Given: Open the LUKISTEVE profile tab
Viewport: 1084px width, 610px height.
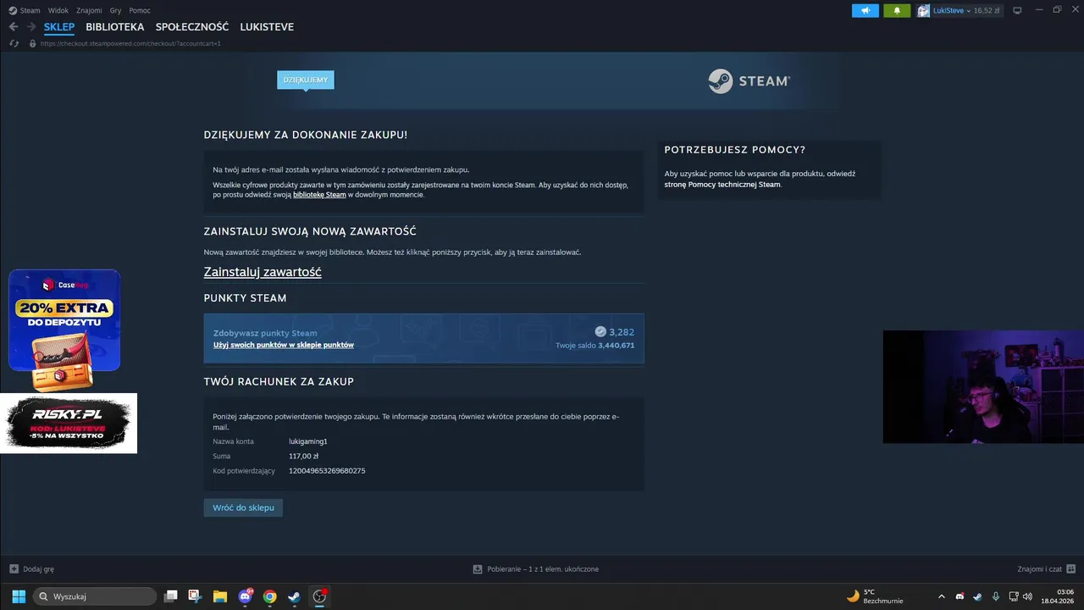Looking at the screenshot, I should (267, 27).
